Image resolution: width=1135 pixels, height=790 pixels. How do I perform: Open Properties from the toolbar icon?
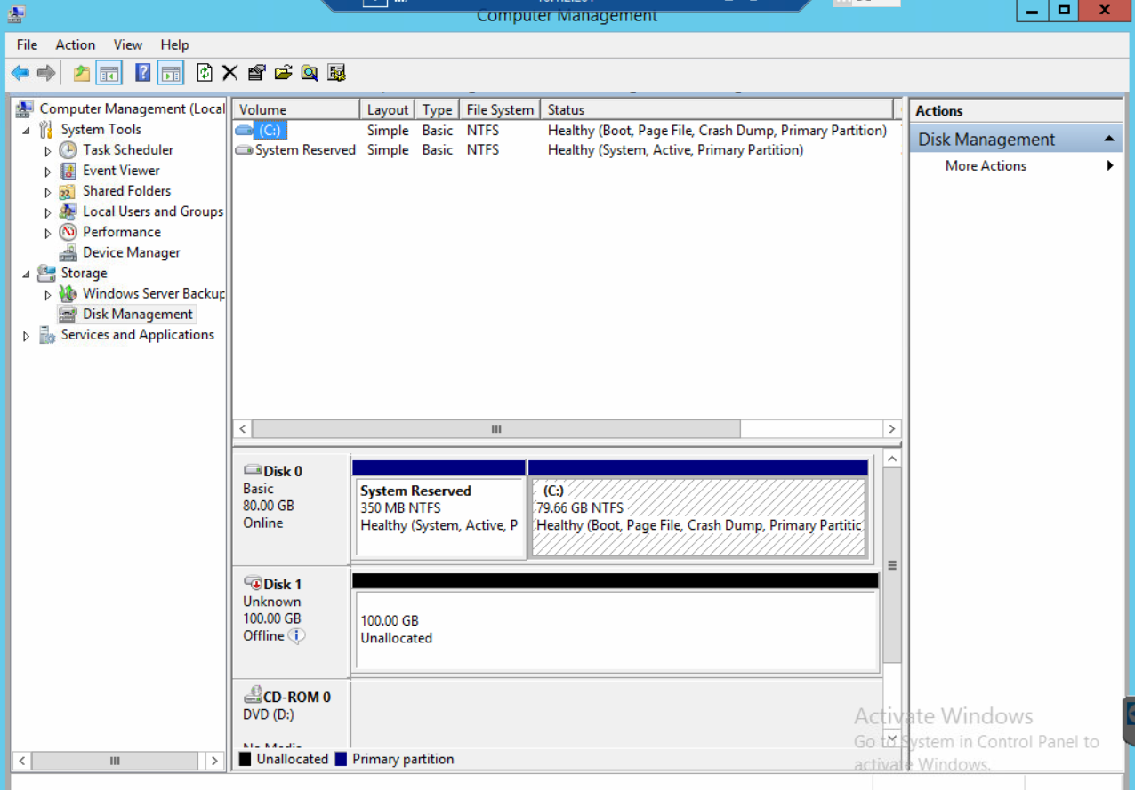point(257,73)
